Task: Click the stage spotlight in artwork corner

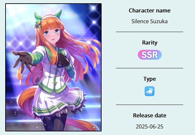Action: click(93, 8)
